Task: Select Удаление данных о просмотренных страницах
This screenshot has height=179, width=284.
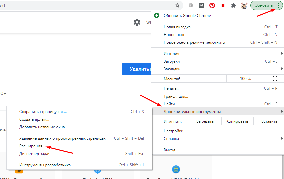Action: (79, 138)
